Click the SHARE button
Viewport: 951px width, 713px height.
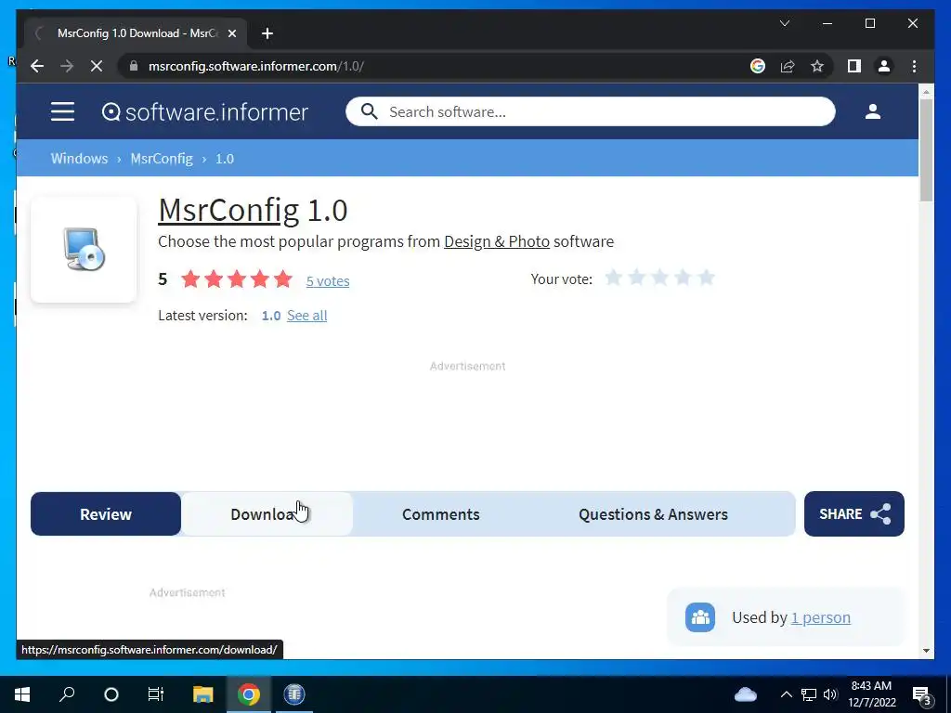(x=854, y=513)
